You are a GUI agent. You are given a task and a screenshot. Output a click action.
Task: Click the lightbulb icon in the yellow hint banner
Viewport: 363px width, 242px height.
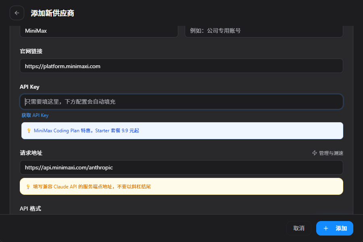(x=28, y=187)
